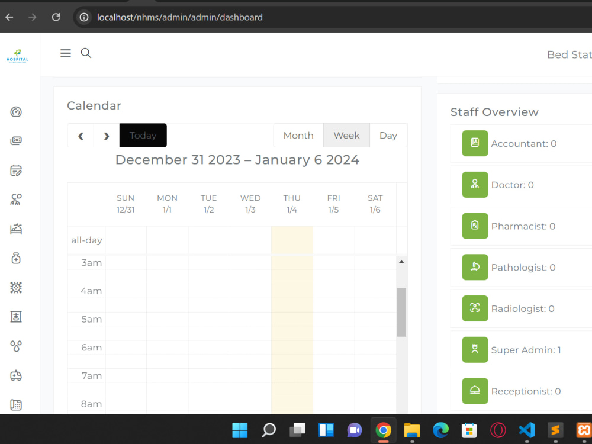Viewport: 592px width, 444px height.
Task: Click the 'Accountant: 0' text
Action: coord(524,143)
